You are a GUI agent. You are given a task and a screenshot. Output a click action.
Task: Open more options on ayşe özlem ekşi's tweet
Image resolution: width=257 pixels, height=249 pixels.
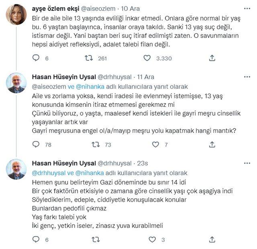pyautogui.click(x=245, y=8)
